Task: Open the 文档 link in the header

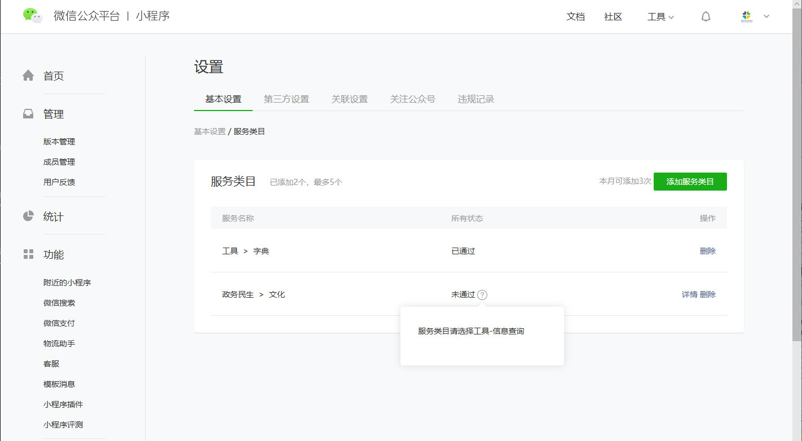Action: click(576, 17)
